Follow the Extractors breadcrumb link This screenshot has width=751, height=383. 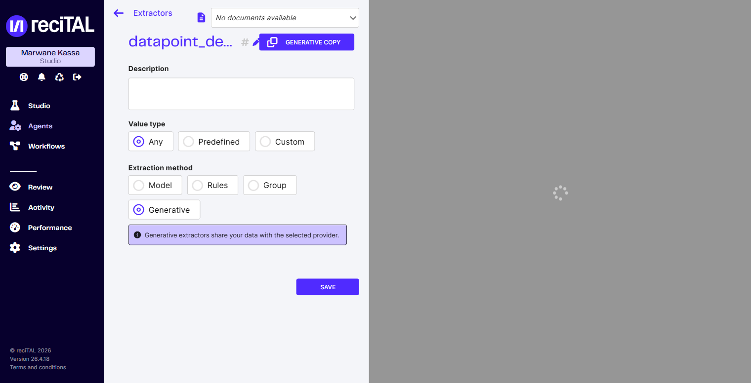[x=153, y=13]
